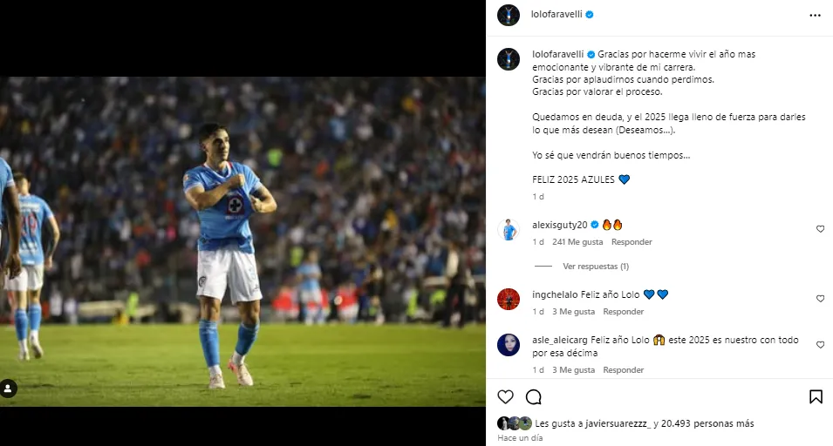The image size is (833, 446).
Task: Open alexisguty20's profile avatar
Action: click(x=509, y=230)
